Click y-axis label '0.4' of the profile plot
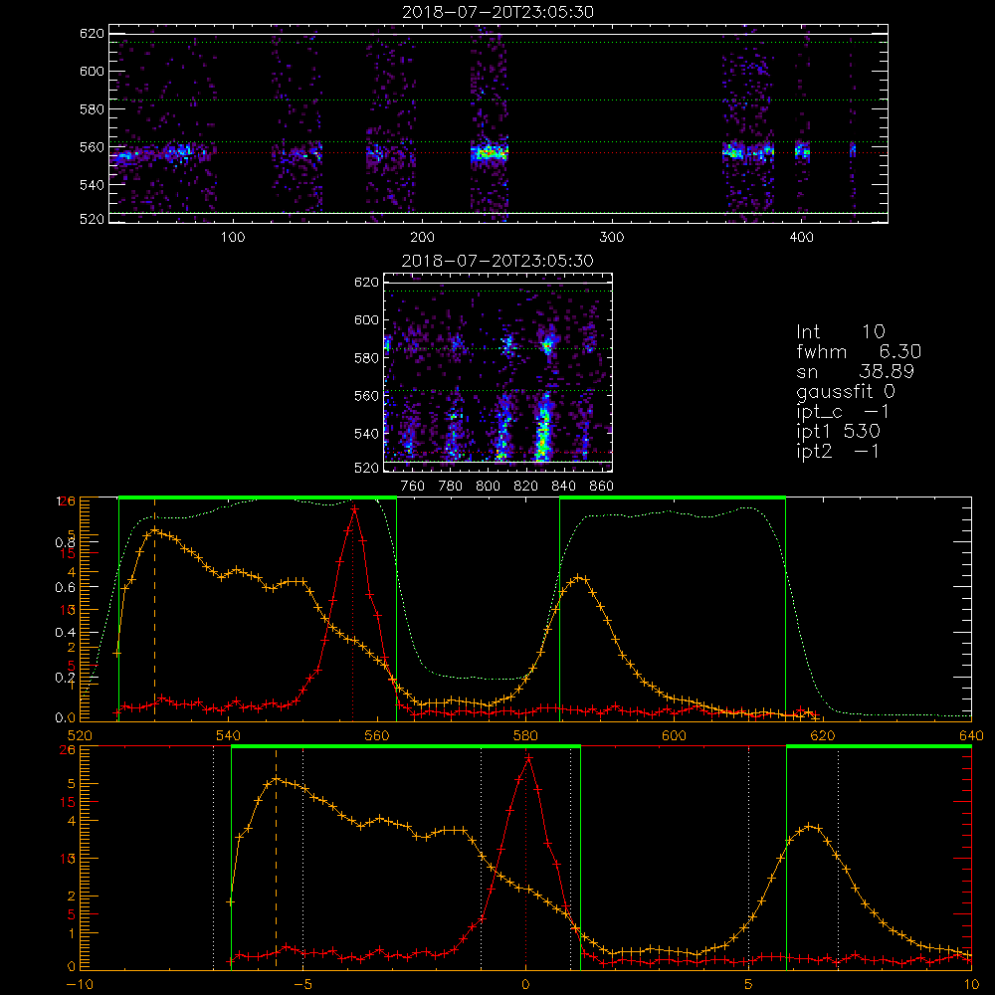Screen dimensions: 995x995 pos(66,632)
